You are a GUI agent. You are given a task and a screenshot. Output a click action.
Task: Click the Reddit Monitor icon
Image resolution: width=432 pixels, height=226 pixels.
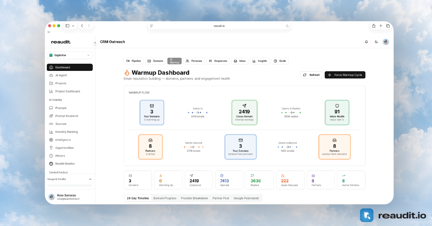(51, 163)
